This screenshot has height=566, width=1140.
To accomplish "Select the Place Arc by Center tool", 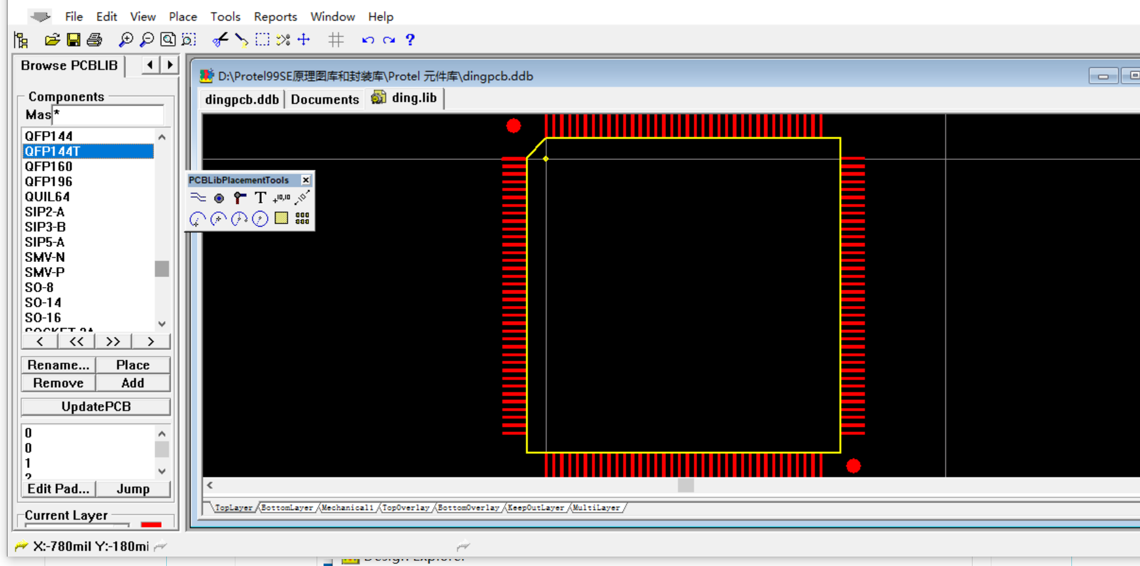I will point(198,219).
